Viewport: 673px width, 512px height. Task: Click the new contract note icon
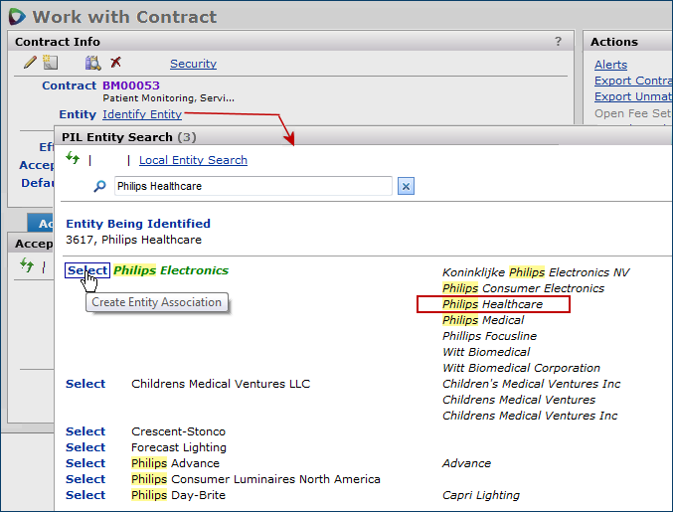pyautogui.click(x=50, y=63)
